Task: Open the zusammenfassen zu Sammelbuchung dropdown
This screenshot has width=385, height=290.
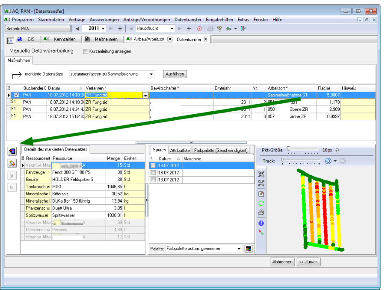Action: coord(151,74)
